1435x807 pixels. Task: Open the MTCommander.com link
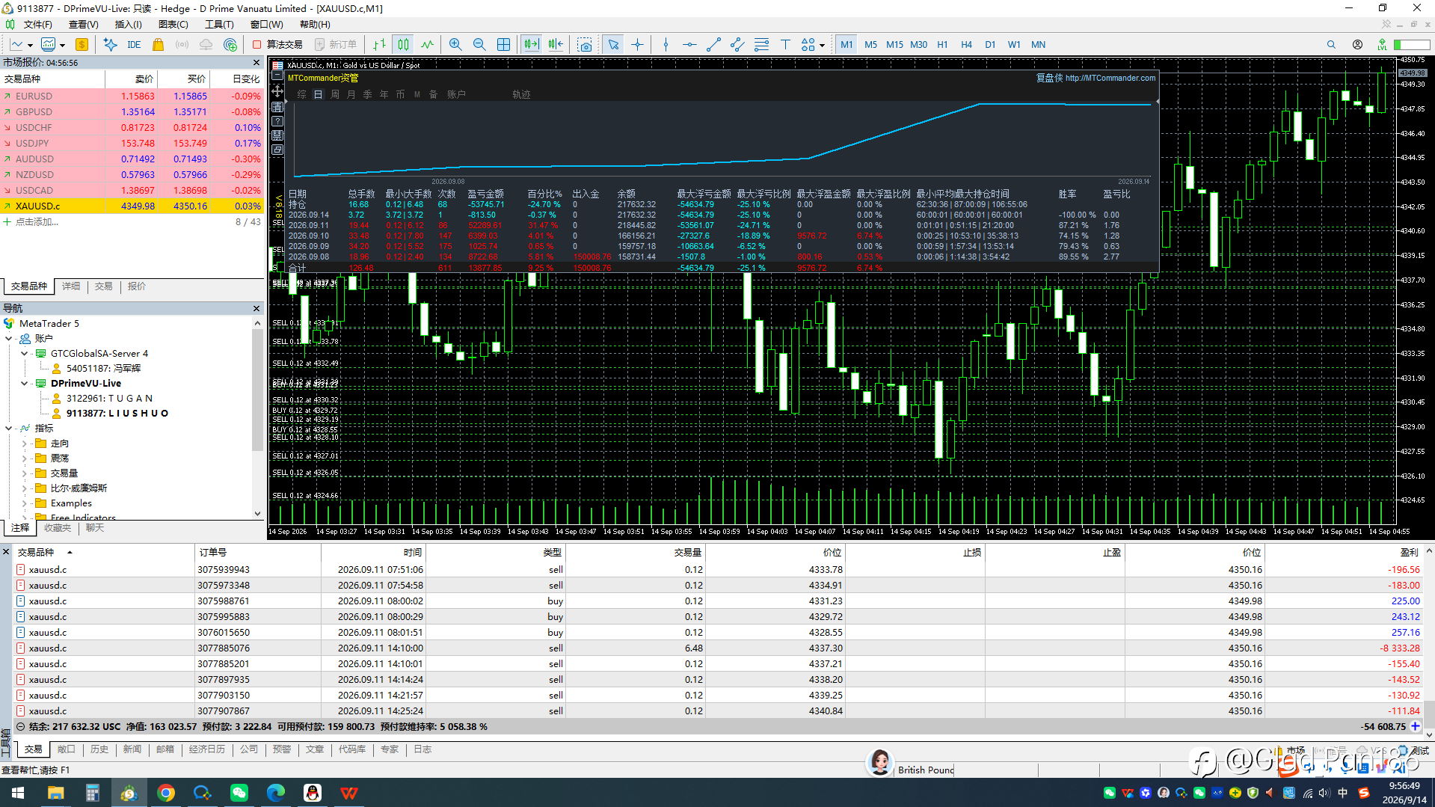(1110, 78)
